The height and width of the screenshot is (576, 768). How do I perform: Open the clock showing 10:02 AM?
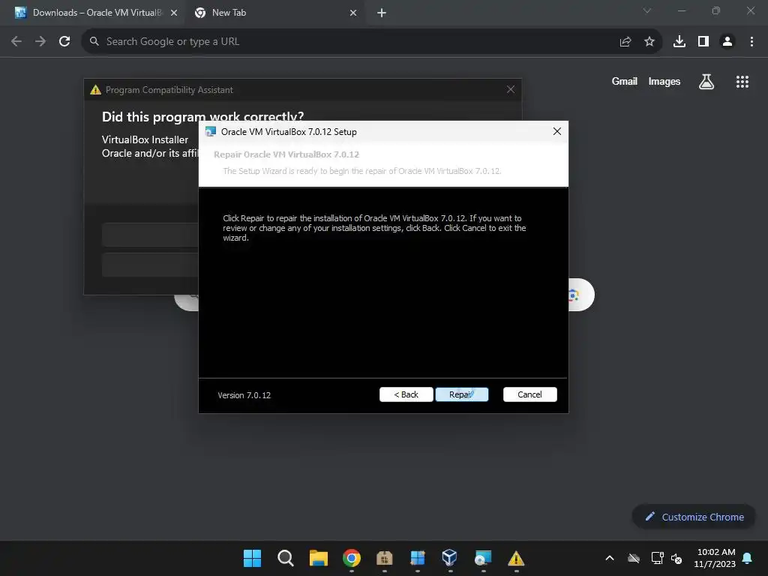[x=715, y=558]
